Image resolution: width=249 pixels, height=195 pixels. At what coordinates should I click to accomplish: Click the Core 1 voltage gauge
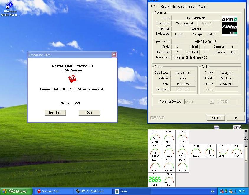168,151
